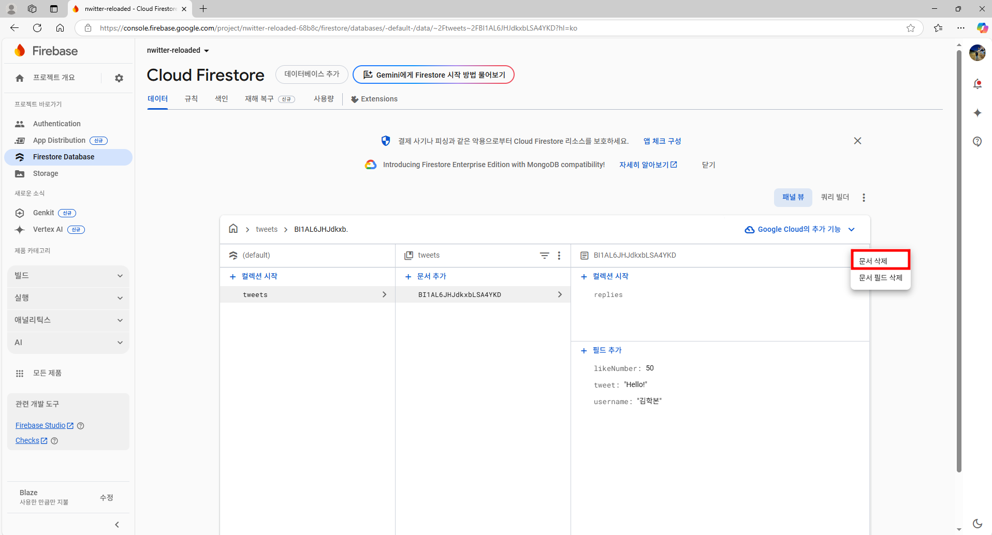Open 모든 제품 grid icon
992x535 pixels.
click(x=20, y=373)
